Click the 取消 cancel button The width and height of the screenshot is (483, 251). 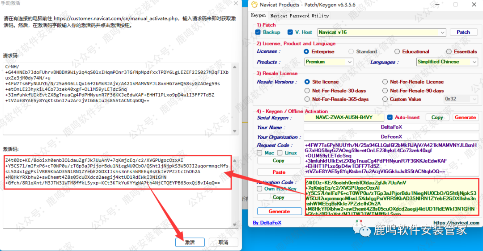coord(223,242)
